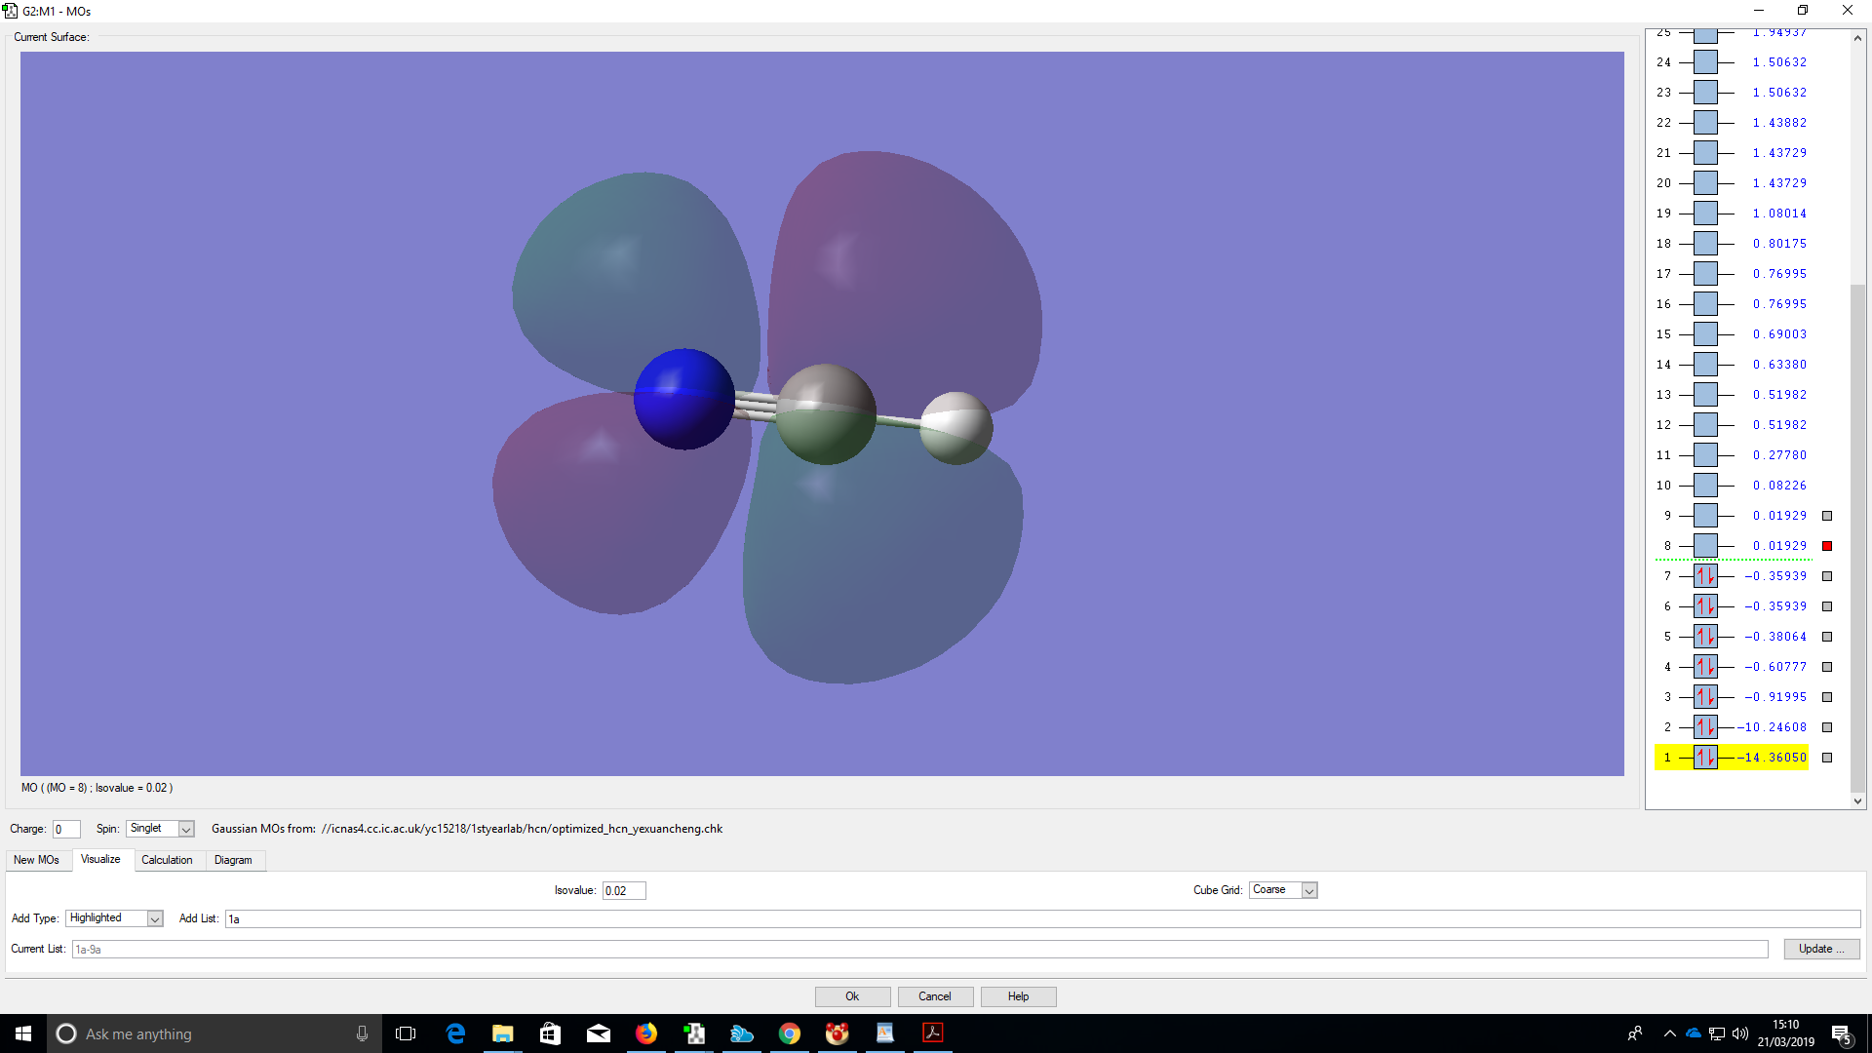
Task: Select orbital 8 box in MO diagram
Action: pos(1705,546)
